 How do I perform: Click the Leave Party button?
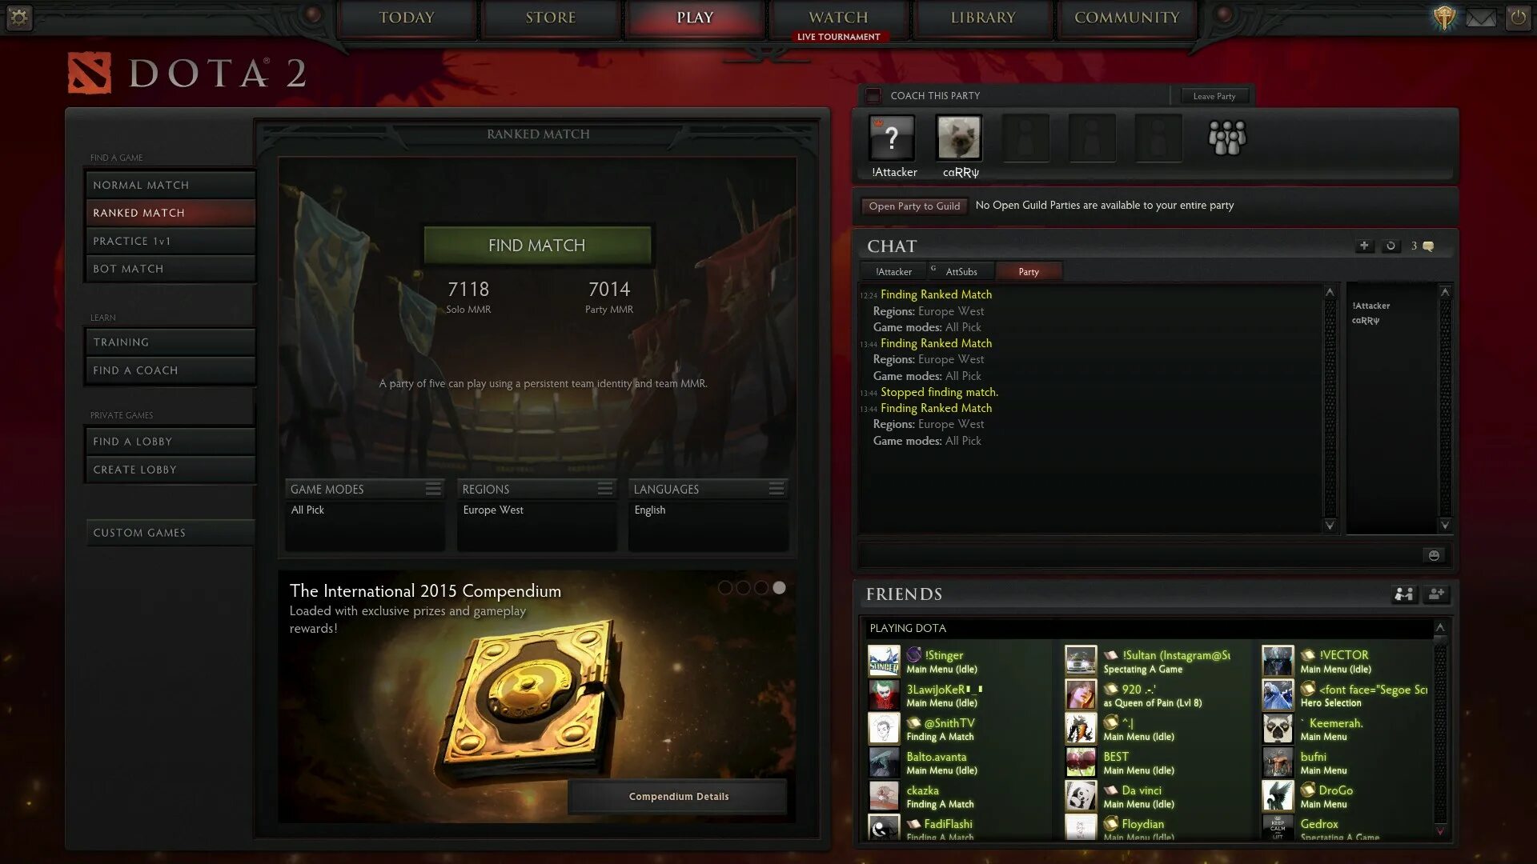(1213, 96)
